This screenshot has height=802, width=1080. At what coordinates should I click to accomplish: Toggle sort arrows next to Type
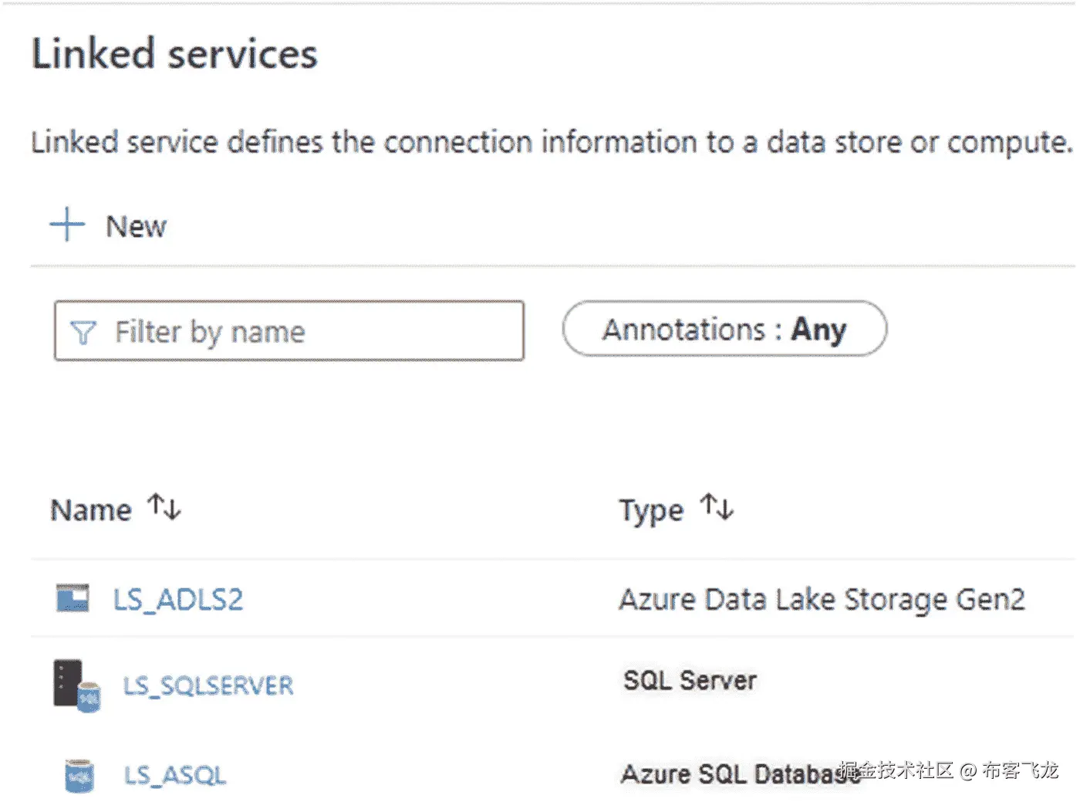tap(717, 507)
